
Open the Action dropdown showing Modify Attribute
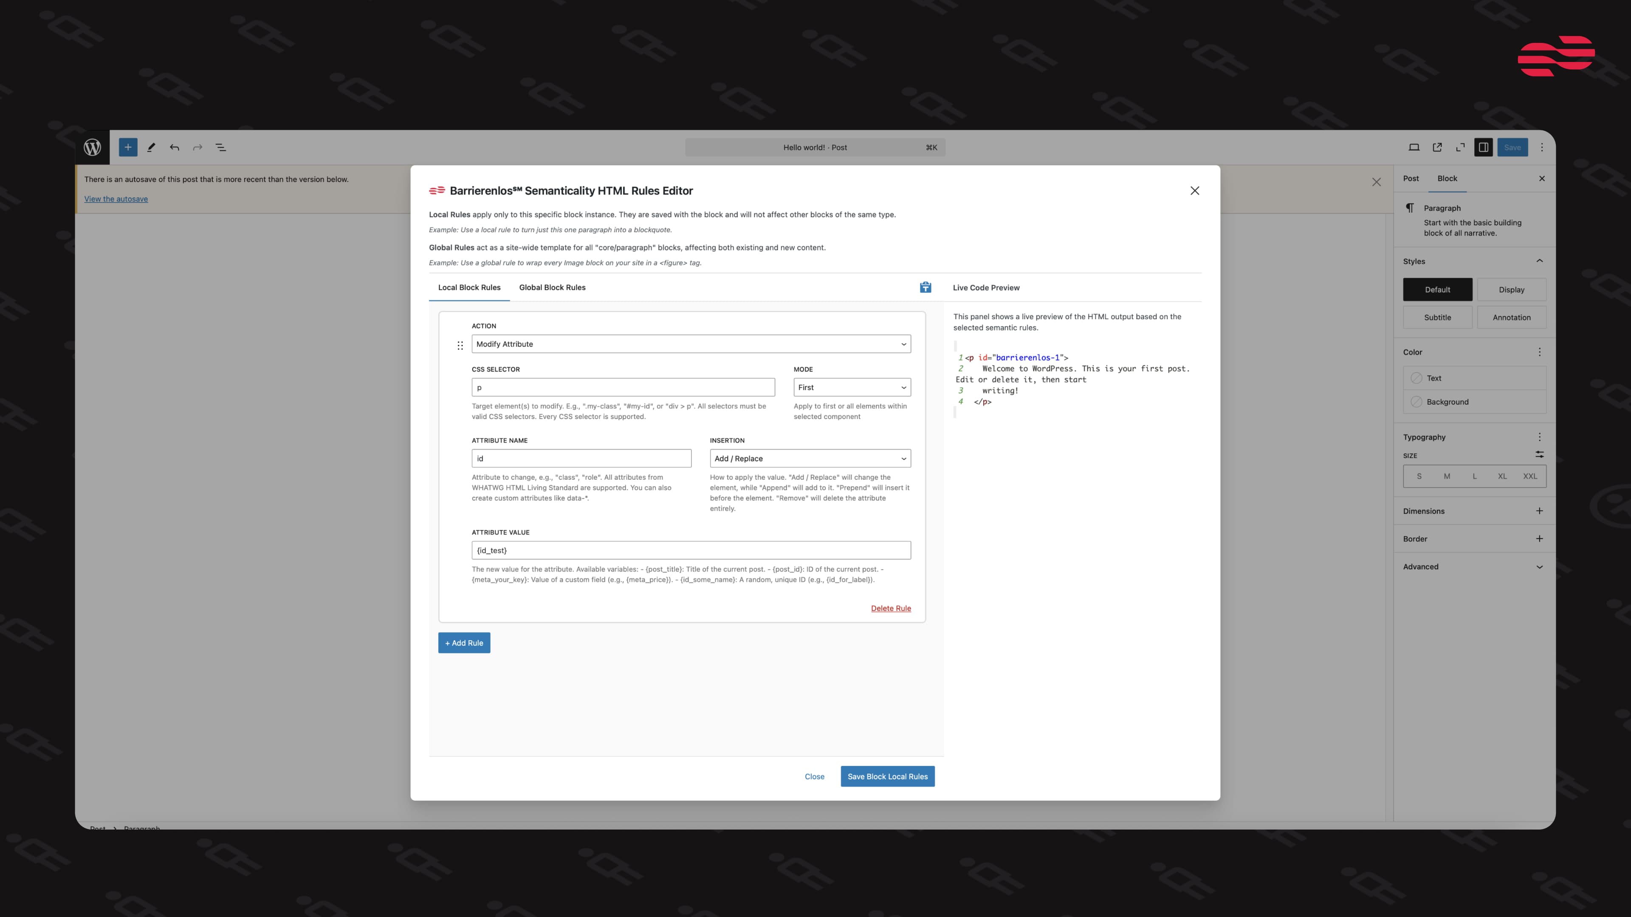coord(691,343)
